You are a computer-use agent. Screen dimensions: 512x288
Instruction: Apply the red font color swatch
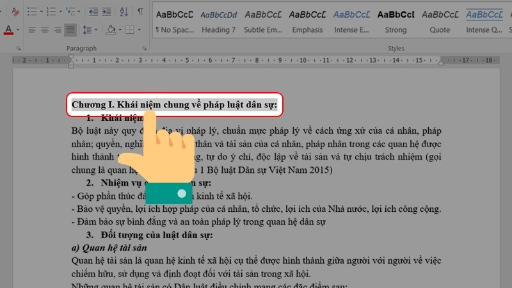(8, 30)
